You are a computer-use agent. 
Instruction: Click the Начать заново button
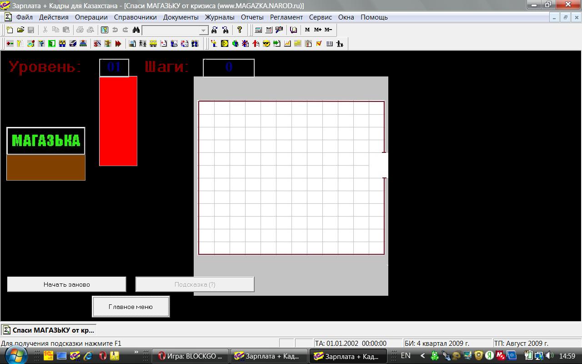66,284
